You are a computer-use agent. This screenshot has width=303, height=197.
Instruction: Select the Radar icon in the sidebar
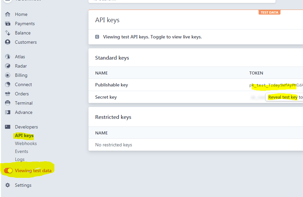[x=7, y=66]
